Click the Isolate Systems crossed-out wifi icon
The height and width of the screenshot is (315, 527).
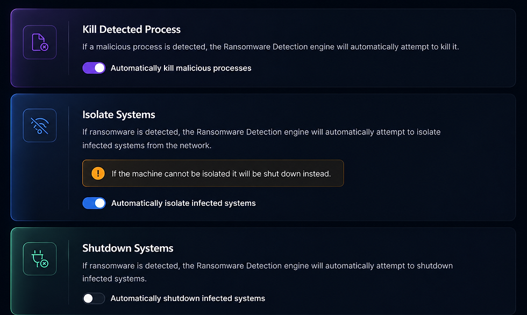pyautogui.click(x=40, y=125)
